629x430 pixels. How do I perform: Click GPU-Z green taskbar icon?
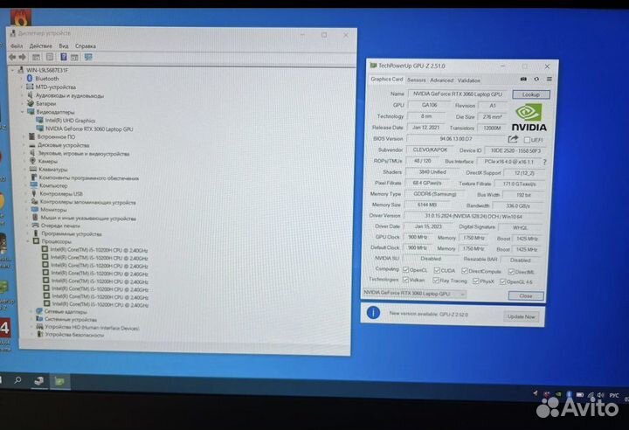[x=59, y=381]
